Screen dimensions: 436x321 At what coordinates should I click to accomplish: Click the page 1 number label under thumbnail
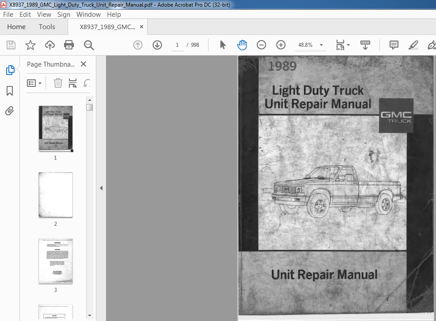click(55, 157)
